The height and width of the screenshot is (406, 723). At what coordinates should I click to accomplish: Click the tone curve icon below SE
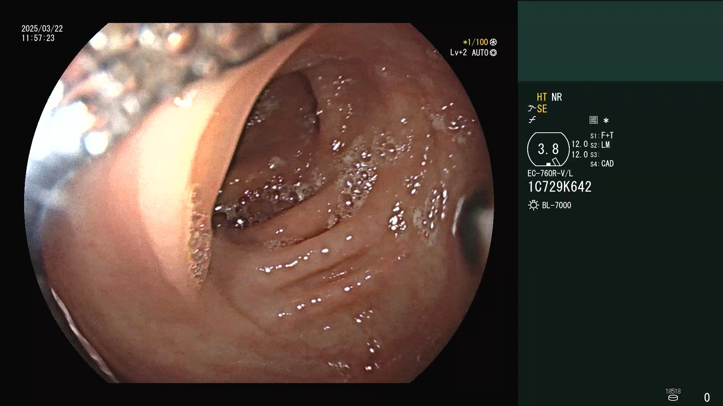tap(532, 120)
